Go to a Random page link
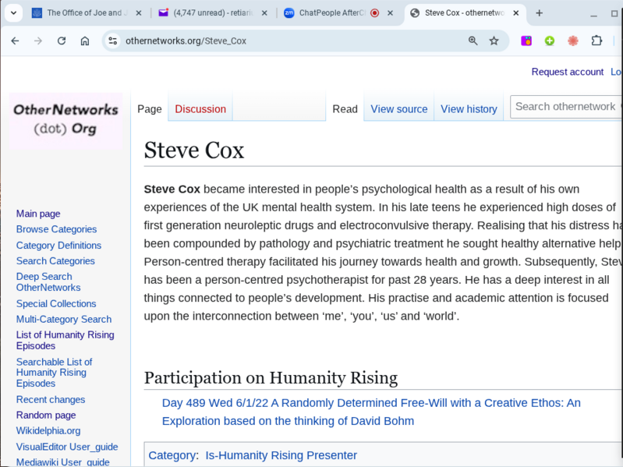 click(46, 415)
